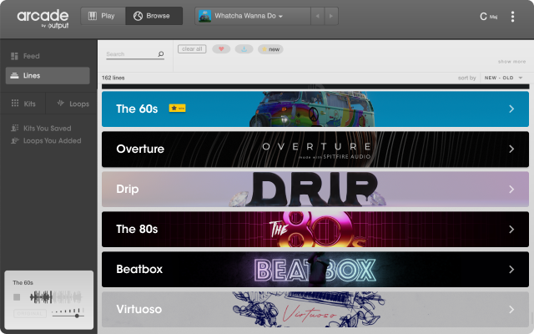
Task: Click the Lines stack icon
Action: tap(14, 76)
